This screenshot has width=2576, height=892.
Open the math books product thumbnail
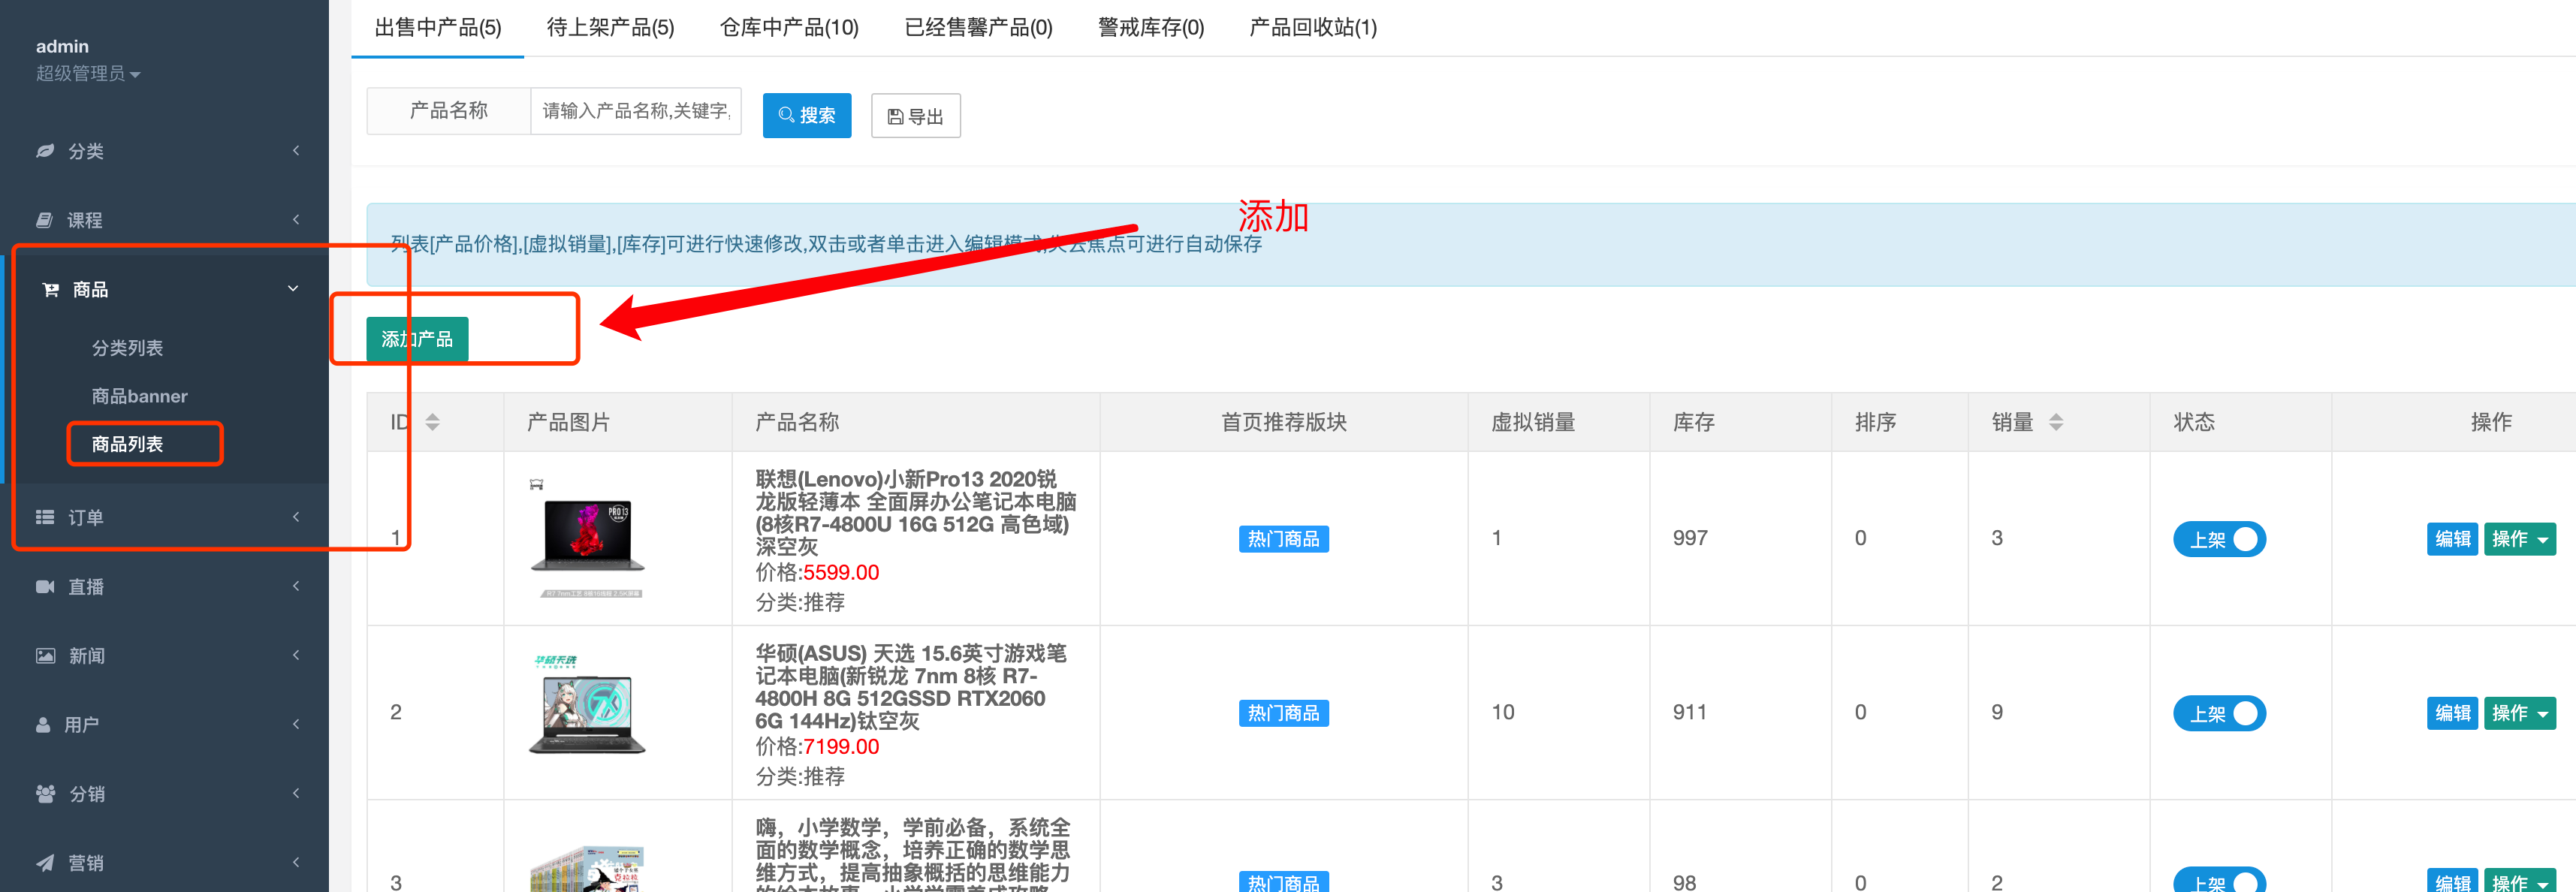tap(588, 869)
